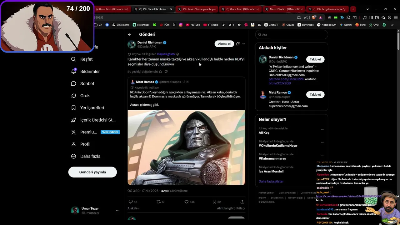Open post options three-dot menu

[243, 44]
